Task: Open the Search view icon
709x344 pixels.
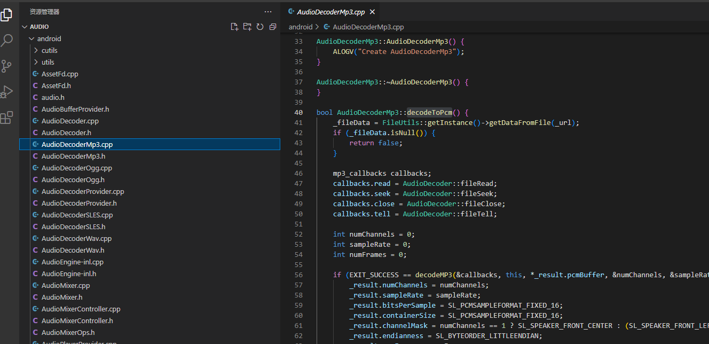Action: pyautogui.click(x=7, y=41)
